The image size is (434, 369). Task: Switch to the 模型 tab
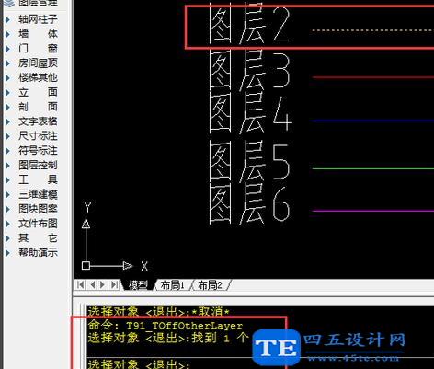[138, 285]
